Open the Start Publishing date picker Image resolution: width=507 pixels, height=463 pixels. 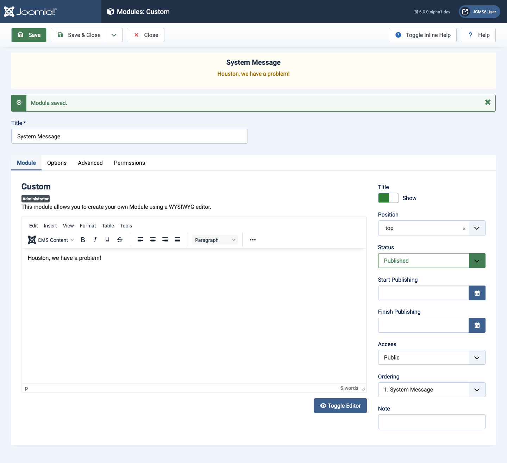click(x=477, y=293)
